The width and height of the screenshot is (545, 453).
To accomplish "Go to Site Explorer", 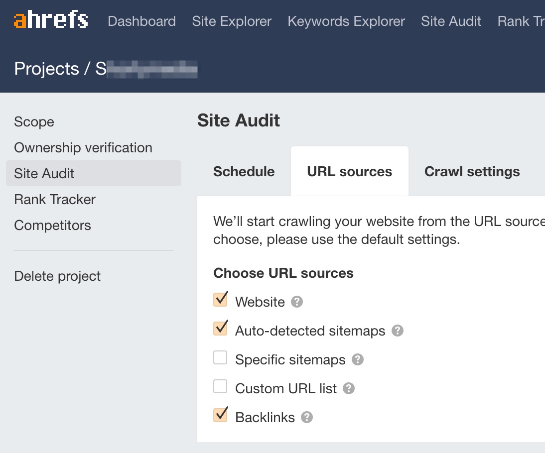I will 232,21.
